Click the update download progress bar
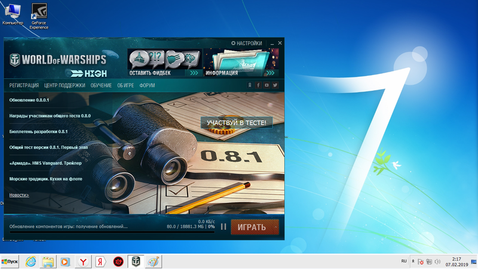 point(112,232)
